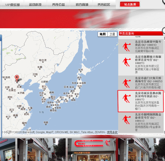Click the 大阪 city label on map

[66, 101]
